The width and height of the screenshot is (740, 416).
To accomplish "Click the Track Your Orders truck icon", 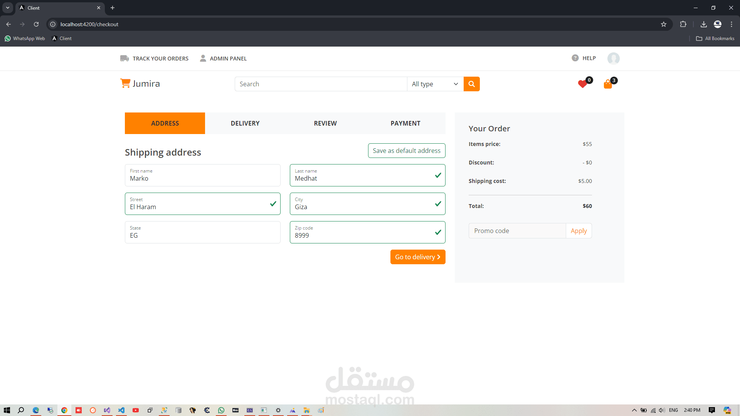I will point(124,58).
